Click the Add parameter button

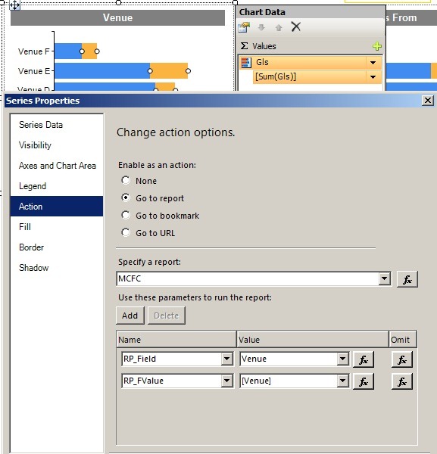pyautogui.click(x=130, y=316)
